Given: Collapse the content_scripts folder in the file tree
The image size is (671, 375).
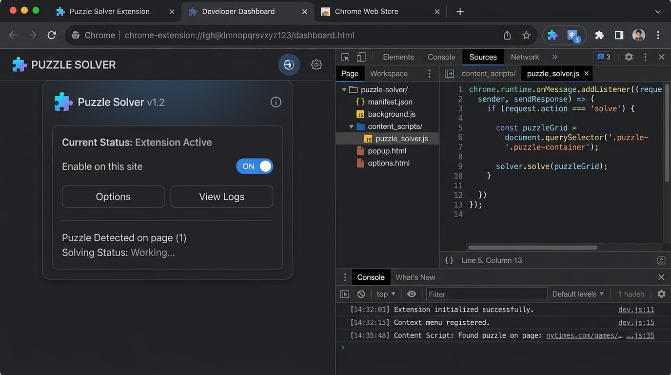Looking at the screenshot, I should pyautogui.click(x=352, y=126).
